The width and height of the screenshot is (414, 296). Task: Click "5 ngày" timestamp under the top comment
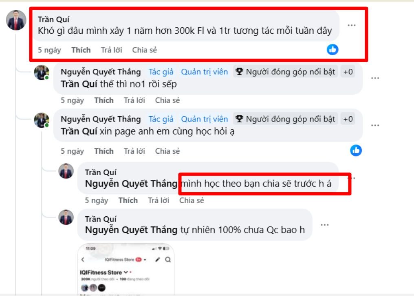(49, 50)
